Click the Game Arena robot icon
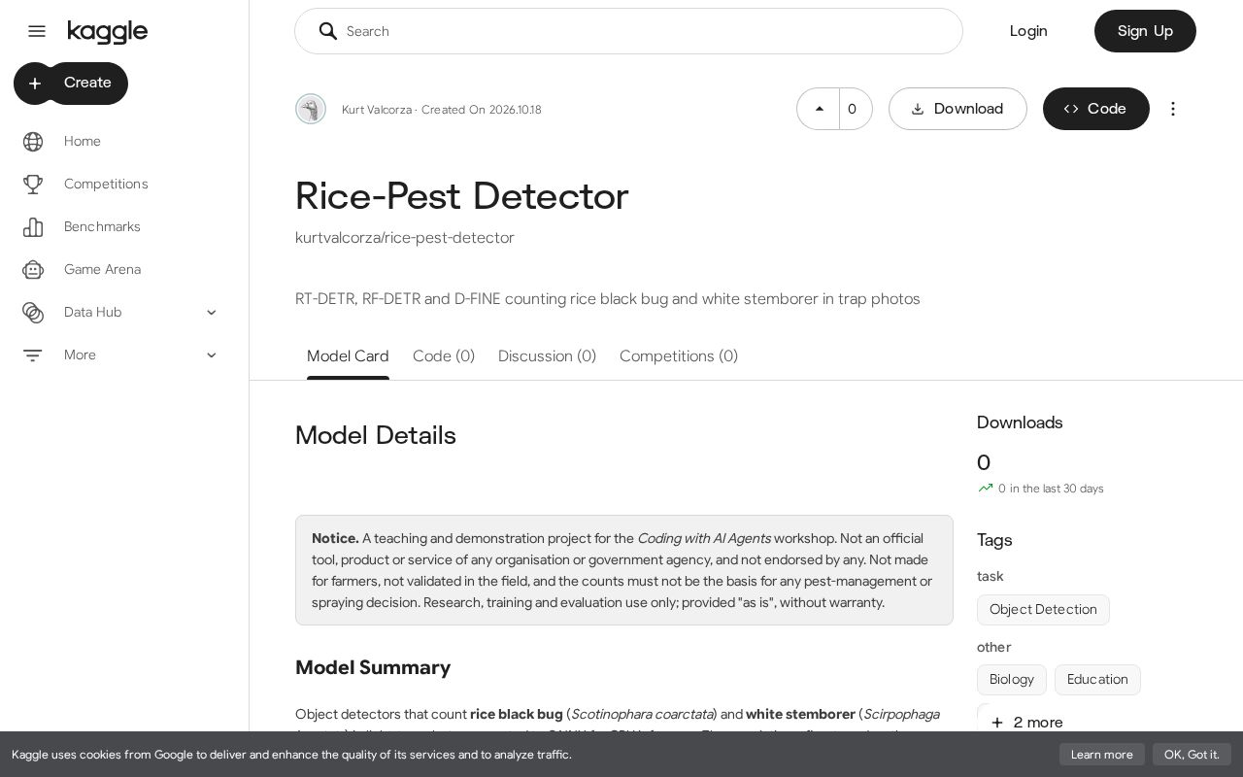 33,270
